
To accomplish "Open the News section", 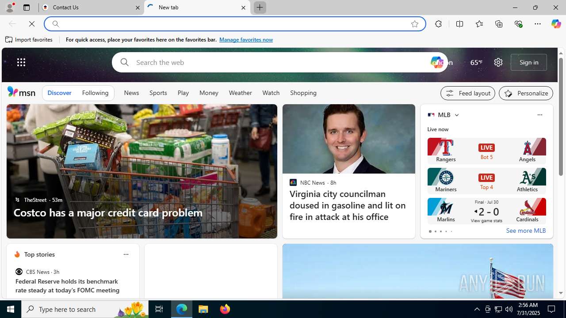I will coord(131,93).
